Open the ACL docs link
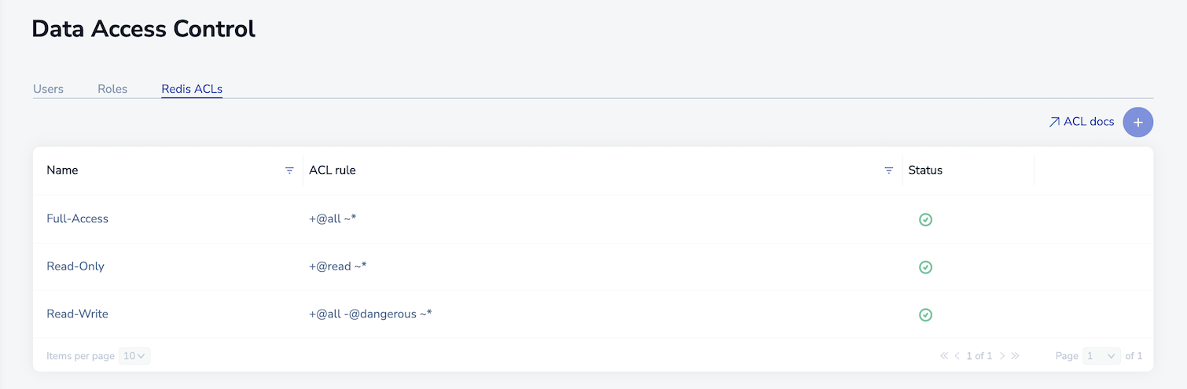This screenshot has height=389, width=1187. (1082, 122)
